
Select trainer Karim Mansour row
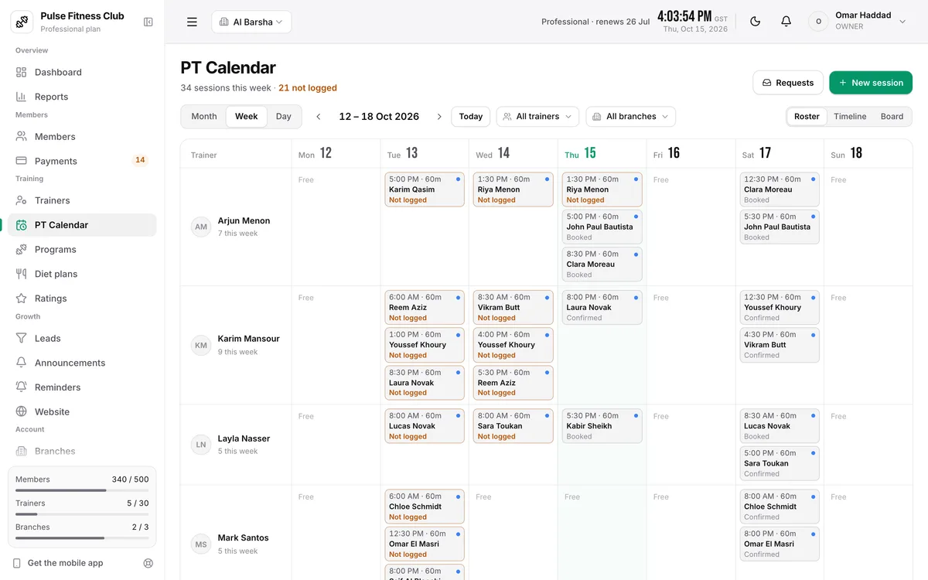pyautogui.click(x=236, y=345)
